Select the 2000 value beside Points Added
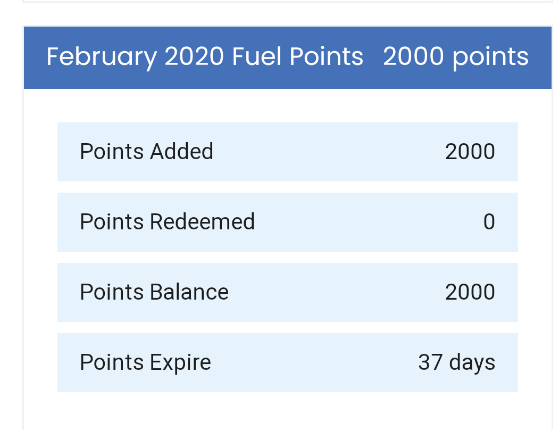This screenshot has height=430, width=559. tap(470, 152)
